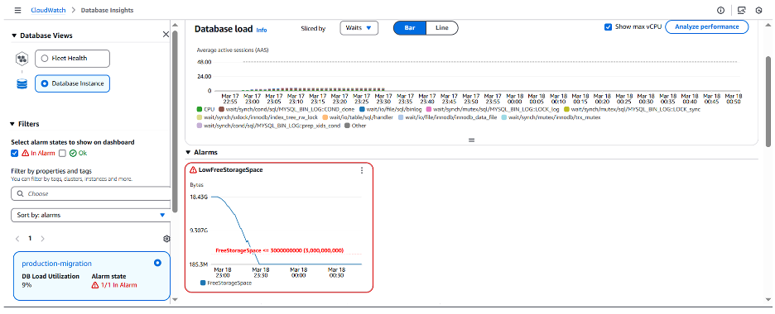Toggle the Show max vCPU checkbox
Viewport: 775px width, 314px height.
click(609, 26)
